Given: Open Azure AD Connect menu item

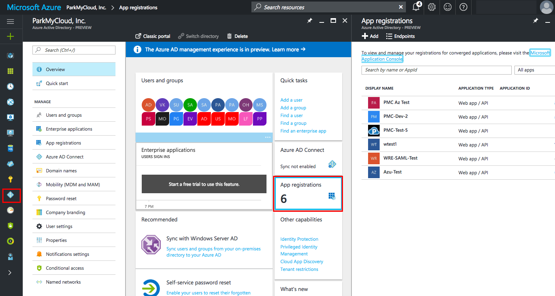Looking at the screenshot, I should [74, 157].
